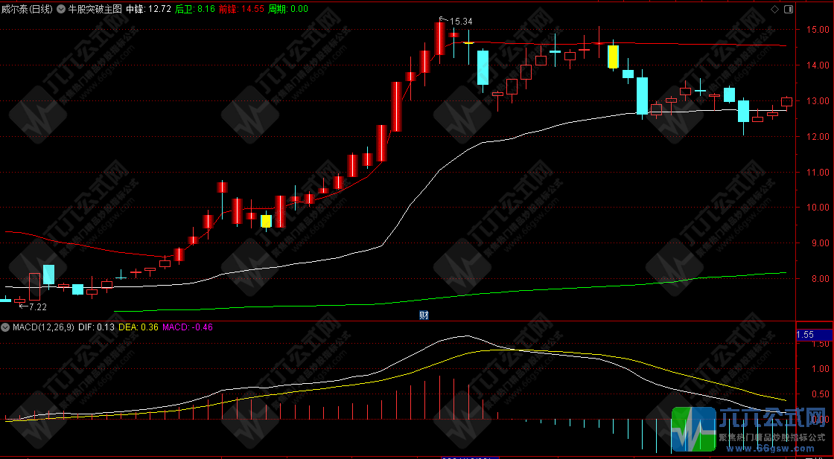
Task: Click the diamond icon at chart top-right
Action: [x=774, y=9]
